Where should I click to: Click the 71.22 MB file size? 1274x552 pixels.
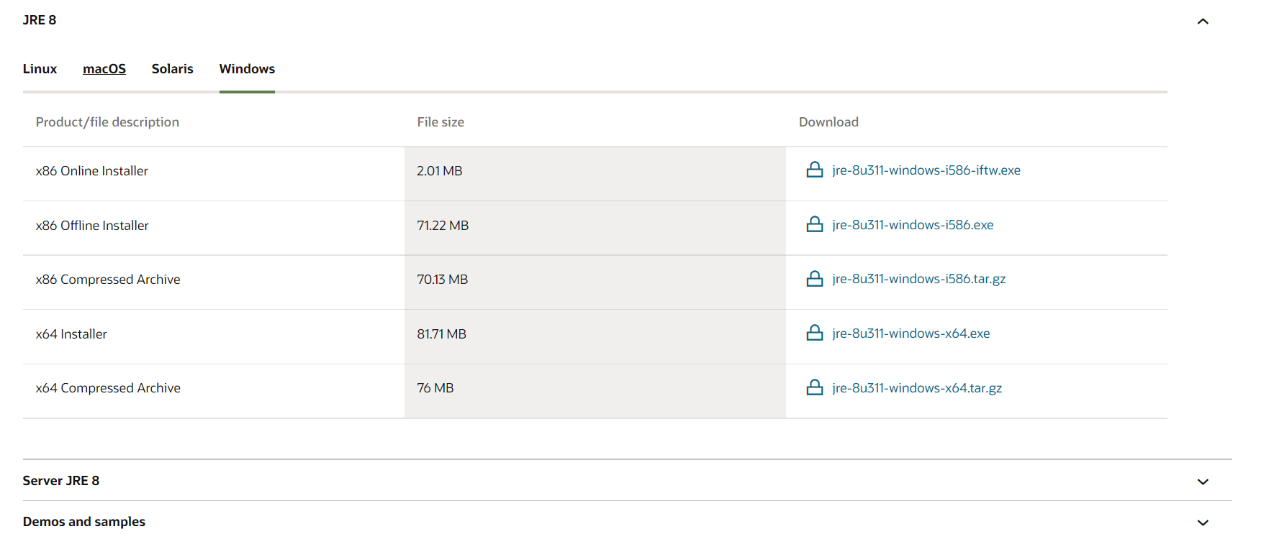click(x=443, y=226)
